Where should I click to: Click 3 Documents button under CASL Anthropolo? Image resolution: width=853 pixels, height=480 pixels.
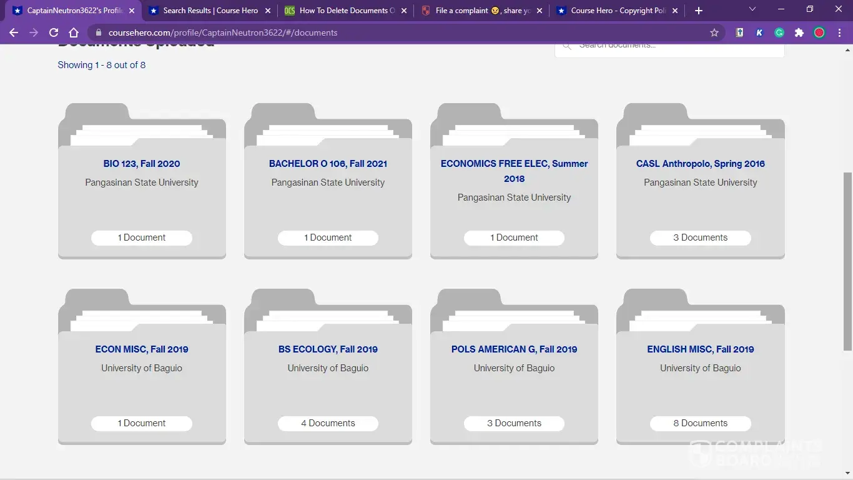coord(700,237)
